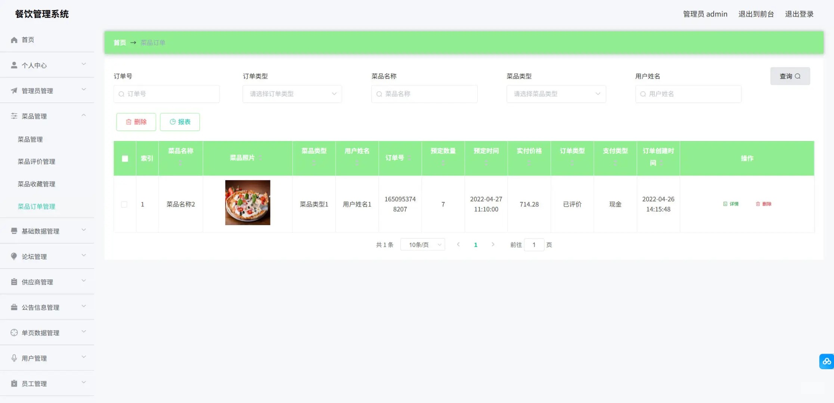Open the 首页 sidebar menu item

point(47,40)
